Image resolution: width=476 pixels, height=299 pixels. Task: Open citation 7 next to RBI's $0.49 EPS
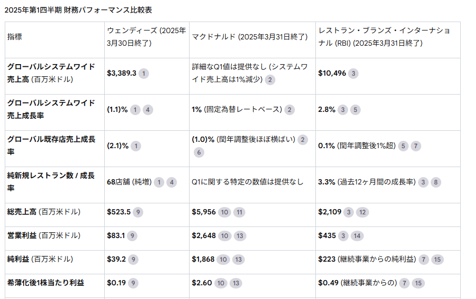pos(404,283)
